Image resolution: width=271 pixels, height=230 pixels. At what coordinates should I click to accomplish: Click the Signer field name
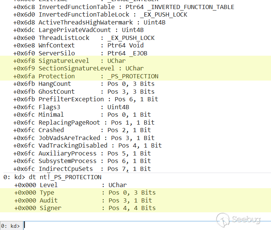[x=51, y=208]
